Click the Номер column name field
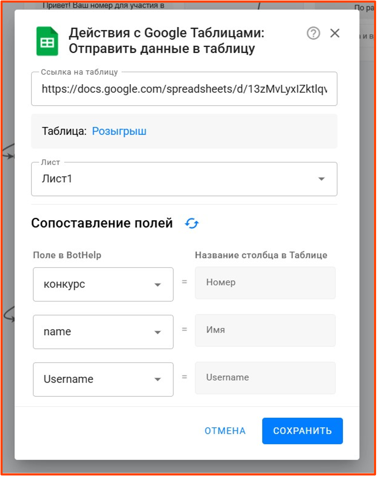This screenshot has width=378, height=477. (x=265, y=283)
